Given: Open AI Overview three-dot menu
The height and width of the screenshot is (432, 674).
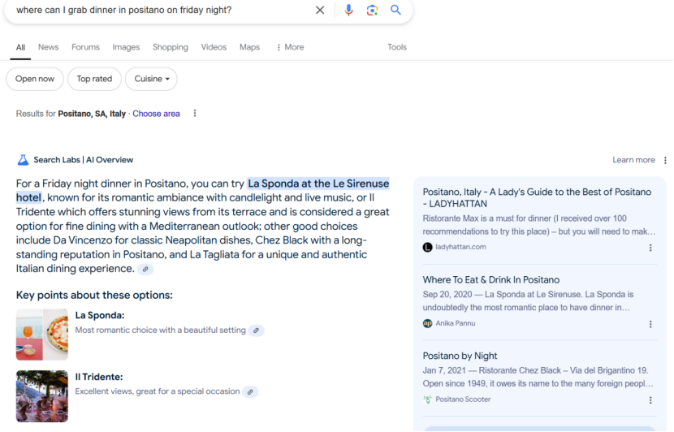Looking at the screenshot, I should 665,160.
